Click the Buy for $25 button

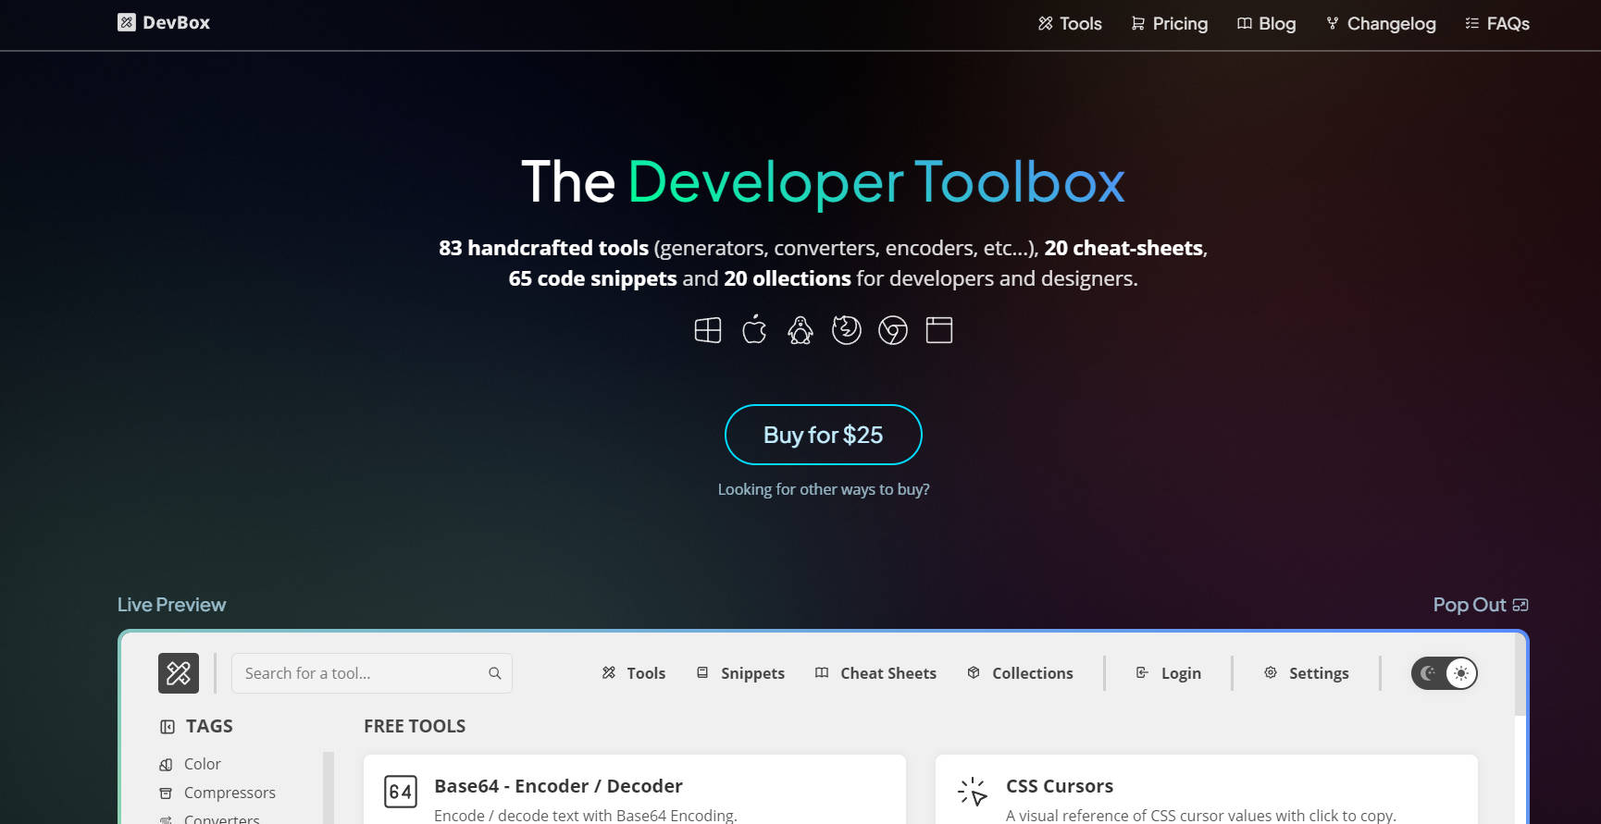coord(824,435)
